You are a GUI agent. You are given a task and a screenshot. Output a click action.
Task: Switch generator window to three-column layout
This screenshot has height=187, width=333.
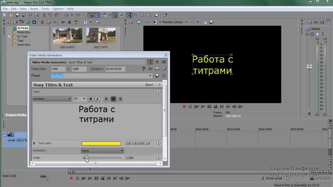pos(164,62)
